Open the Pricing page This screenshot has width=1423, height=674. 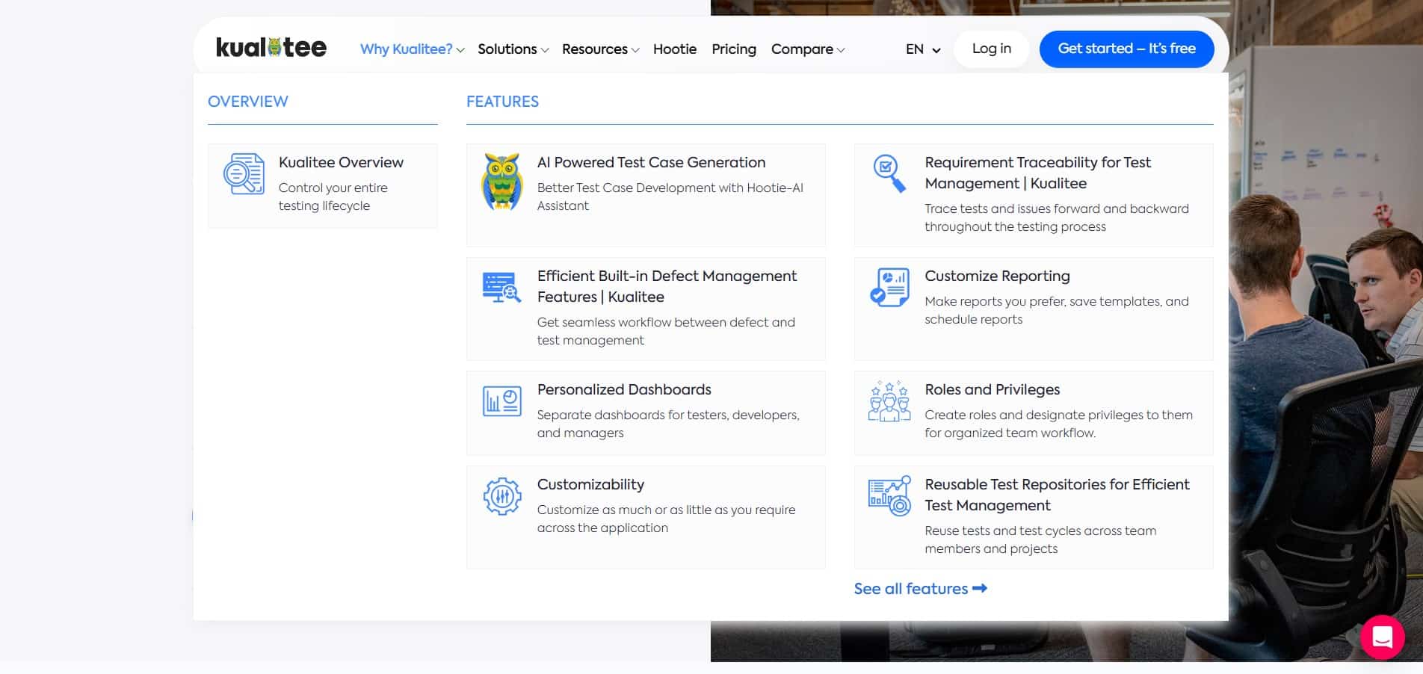click(734, 49)
